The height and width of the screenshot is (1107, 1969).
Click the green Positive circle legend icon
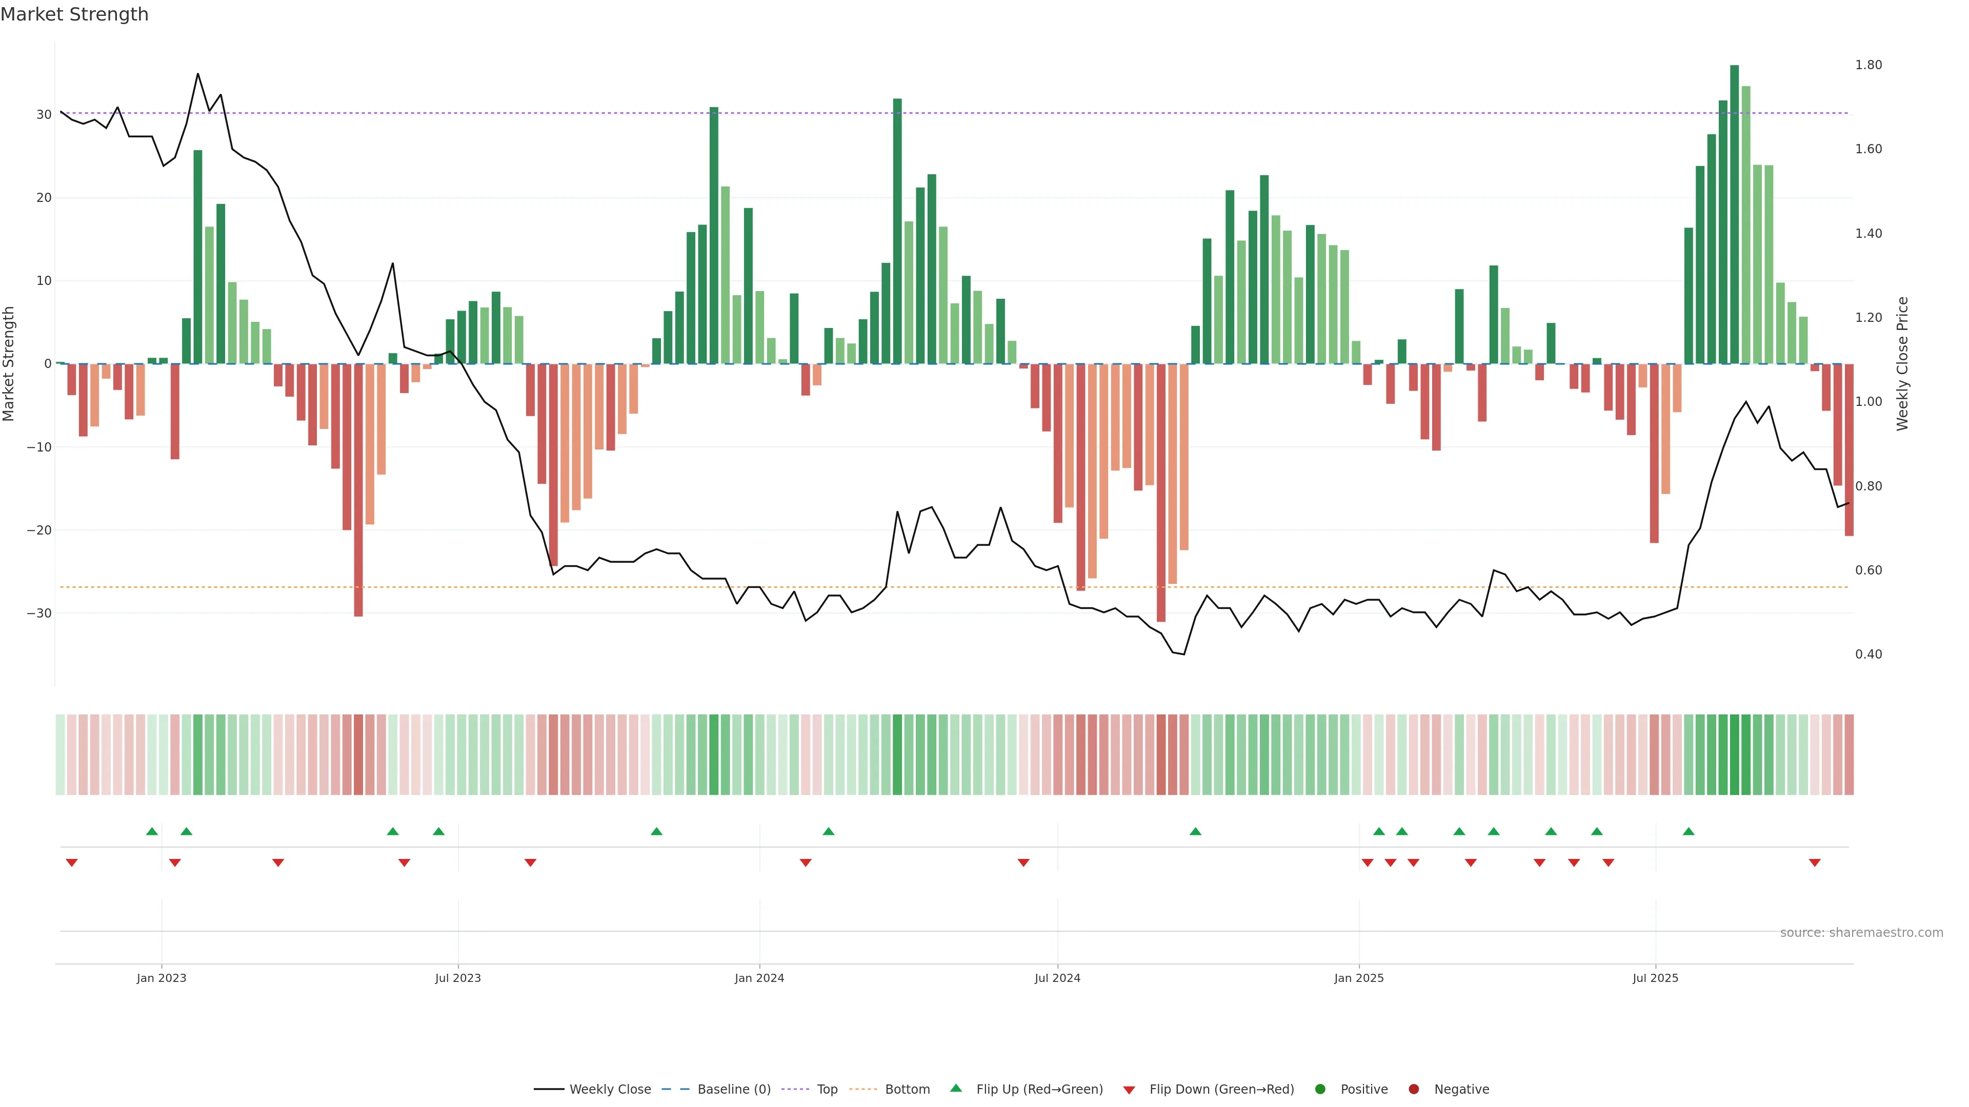tap(1320, 1090)
